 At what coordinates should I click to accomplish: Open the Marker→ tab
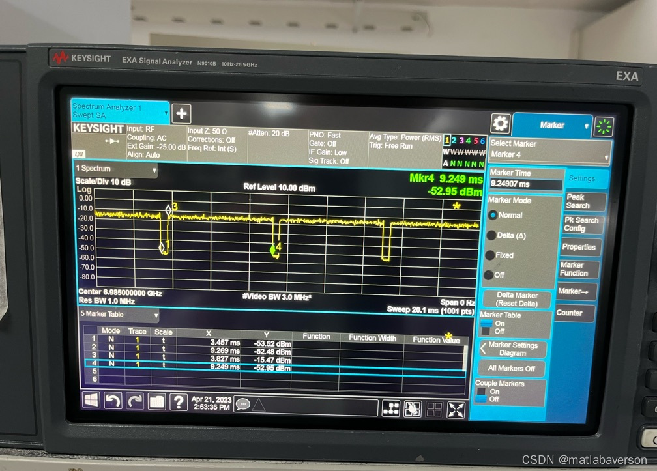(x=576, y=291)
